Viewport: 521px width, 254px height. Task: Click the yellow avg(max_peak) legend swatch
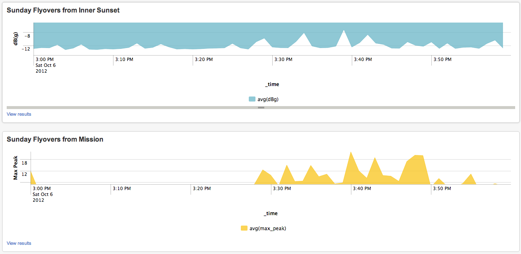click(x=244, y=228)
